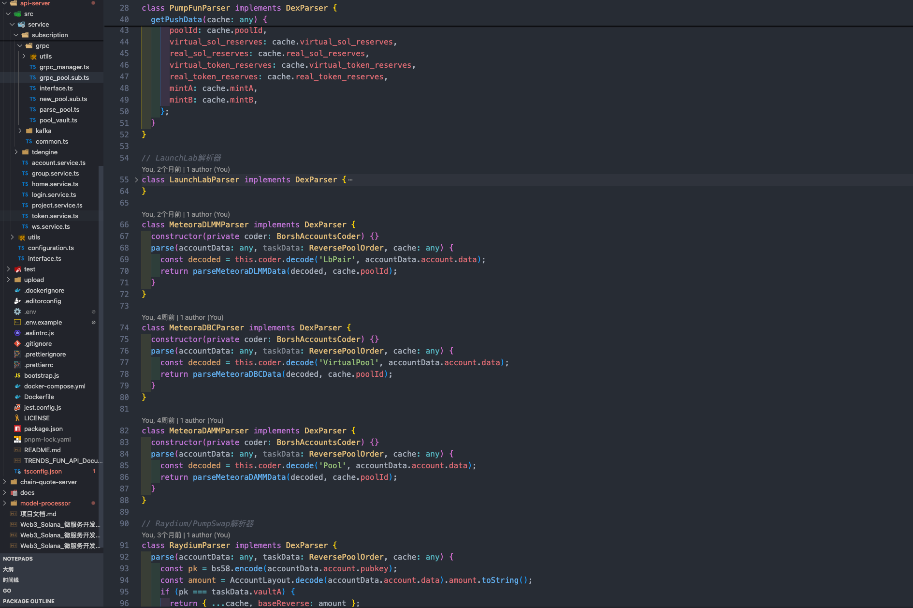This screenshot has height=608, width=913.
Task: Open the Dockerfile file icon
Action: coord(17,397)
